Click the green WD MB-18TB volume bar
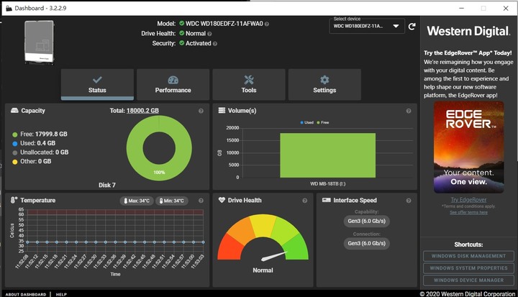The height and width of the screenshot is (297, 518). coord(328,155)
